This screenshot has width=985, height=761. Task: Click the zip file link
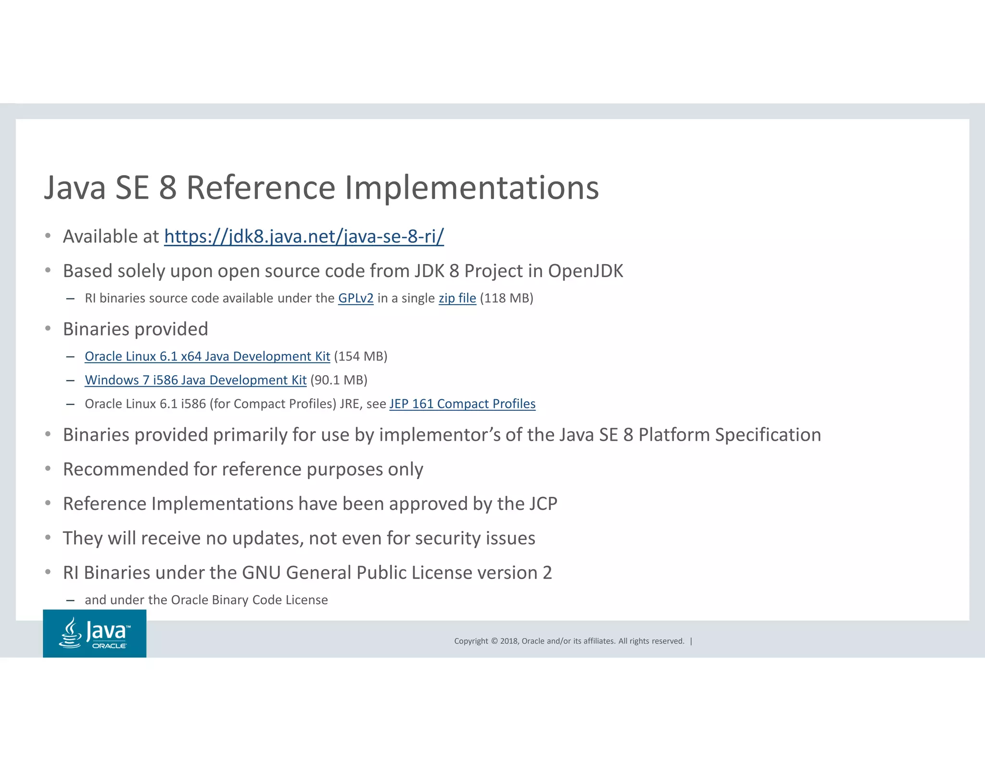(x=457, y=298)
